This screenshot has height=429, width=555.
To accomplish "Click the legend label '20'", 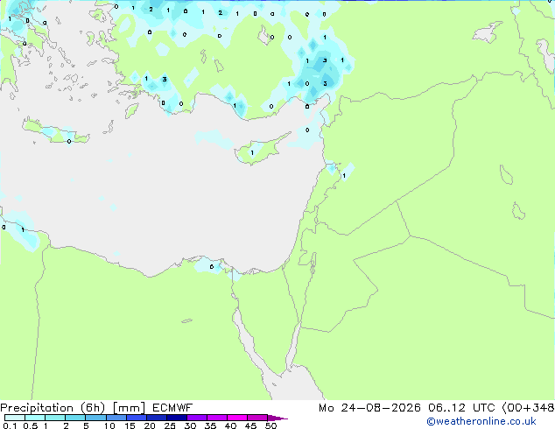I will 150,425.
